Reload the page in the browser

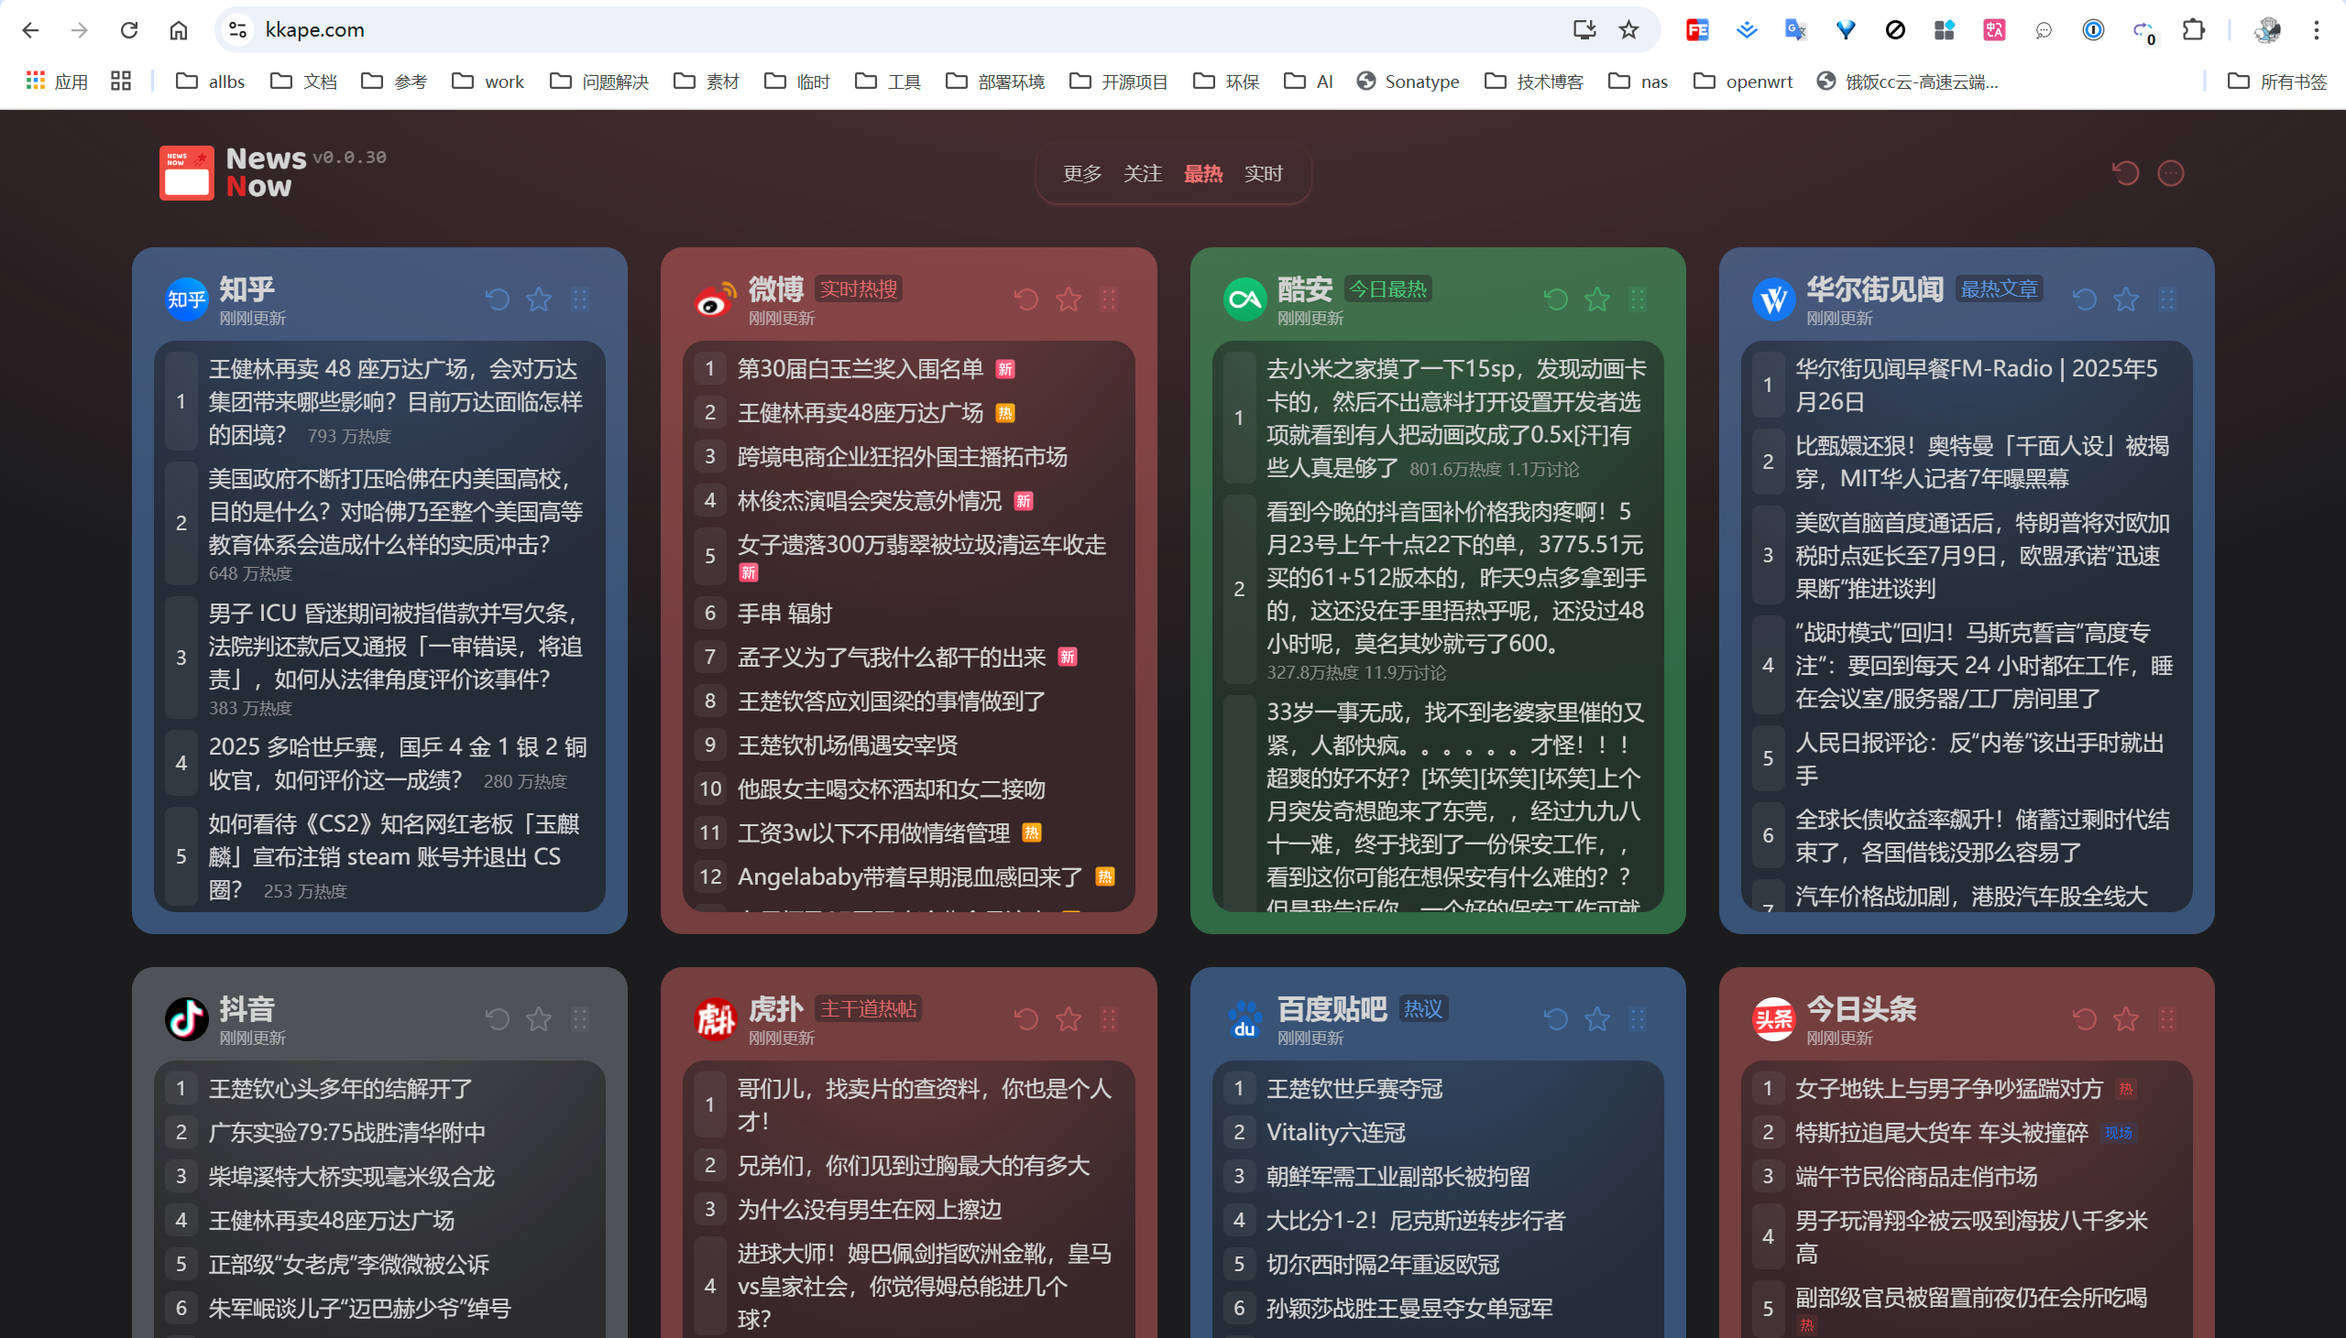(x=128, y=30)
